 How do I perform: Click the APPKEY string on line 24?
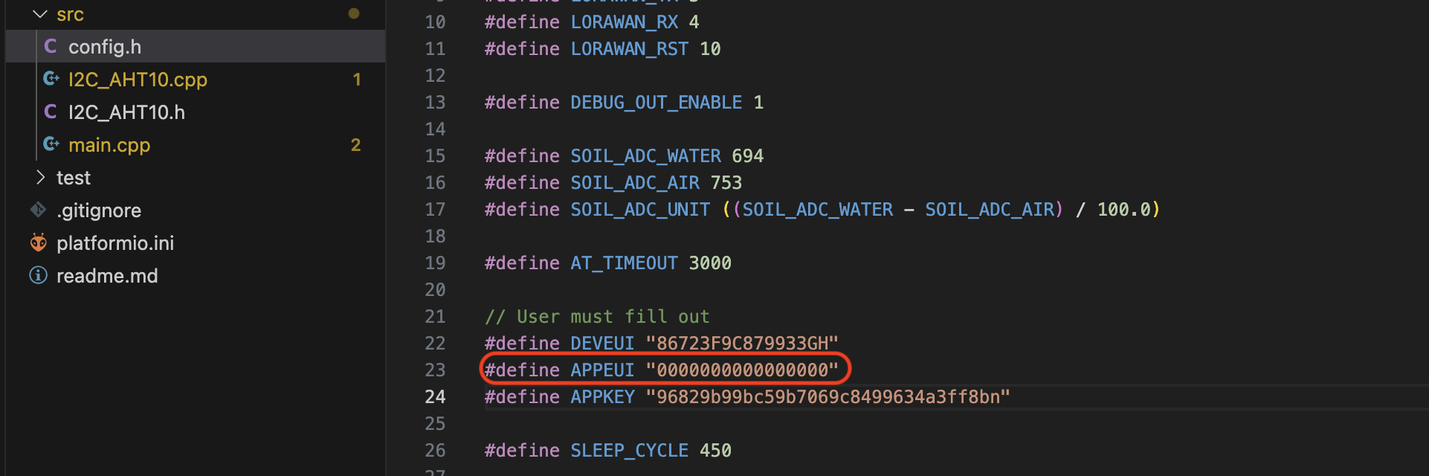[828, 397]
